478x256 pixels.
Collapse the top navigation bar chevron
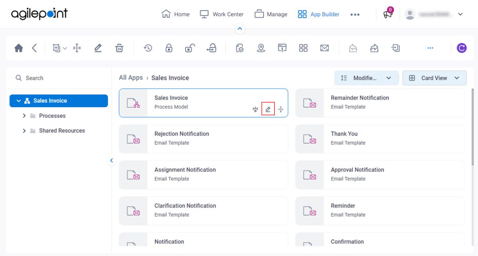(239, 29)
